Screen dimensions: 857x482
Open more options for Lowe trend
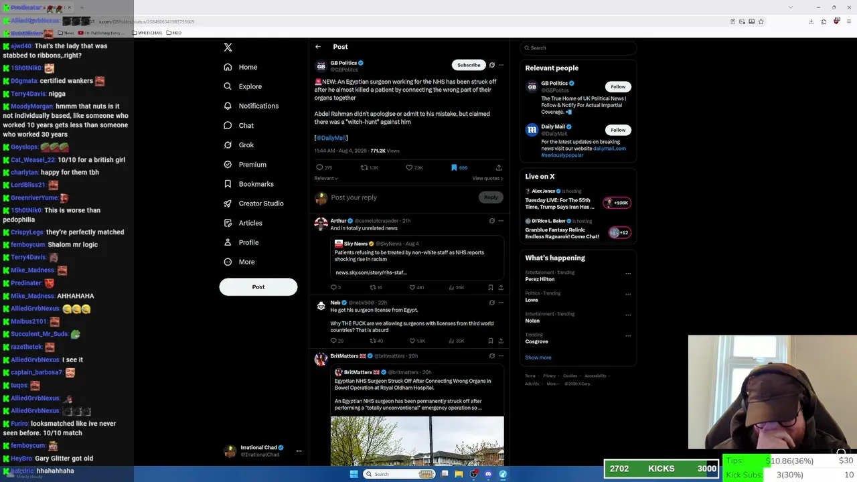[x=628, y=294]
